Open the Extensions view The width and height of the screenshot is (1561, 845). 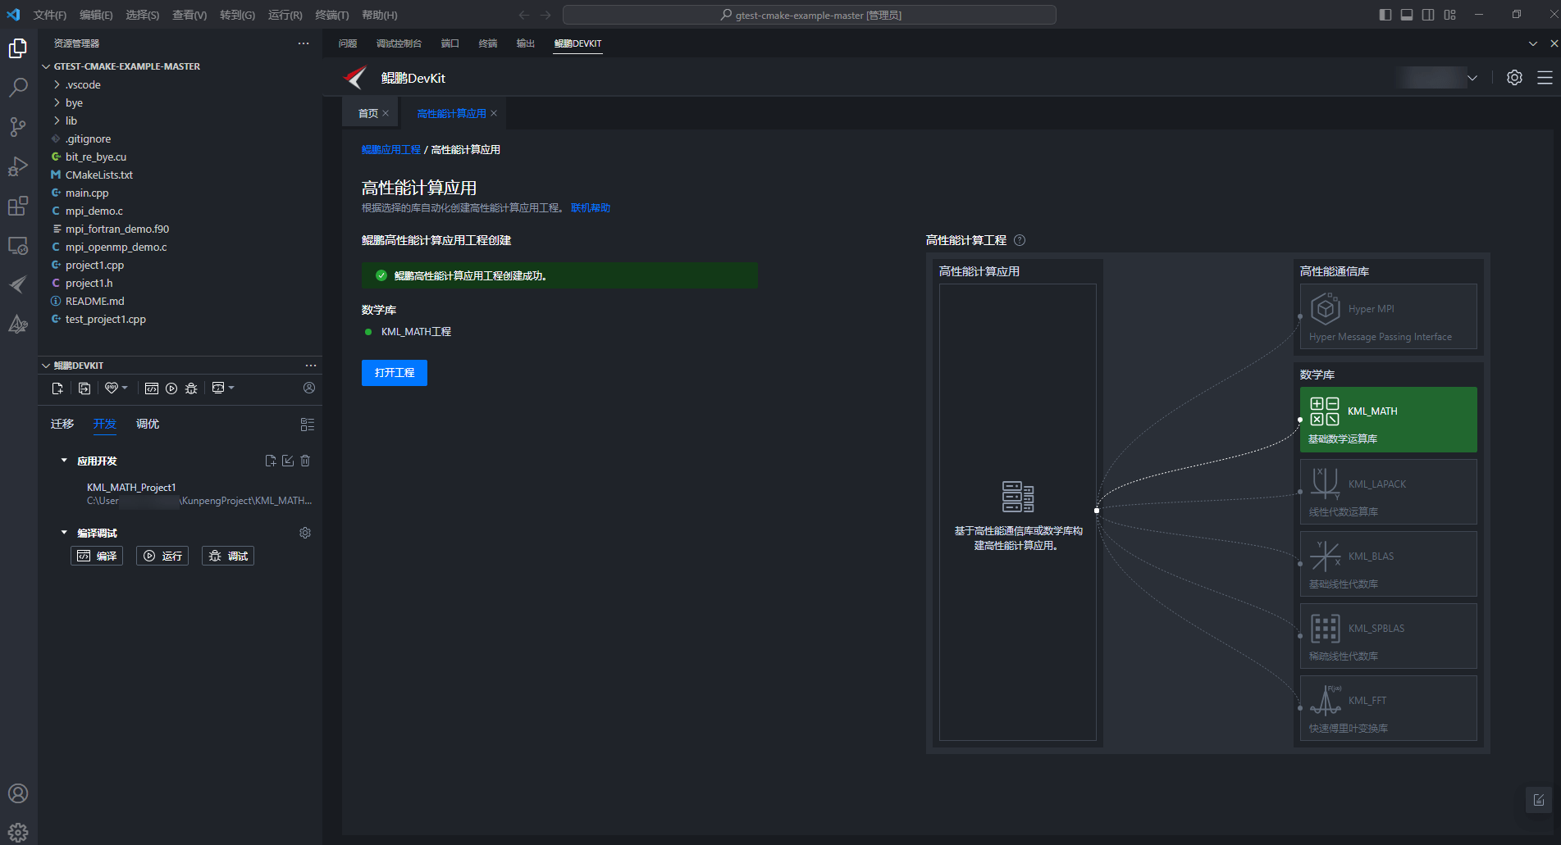(18, 206)
